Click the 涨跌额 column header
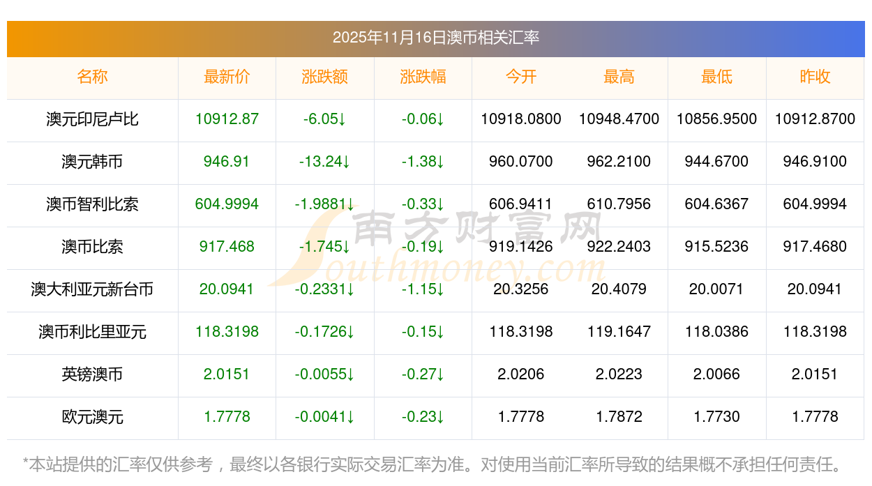This screenshot has width=872, height=486. pyautogui.click(x=325, y=77)
